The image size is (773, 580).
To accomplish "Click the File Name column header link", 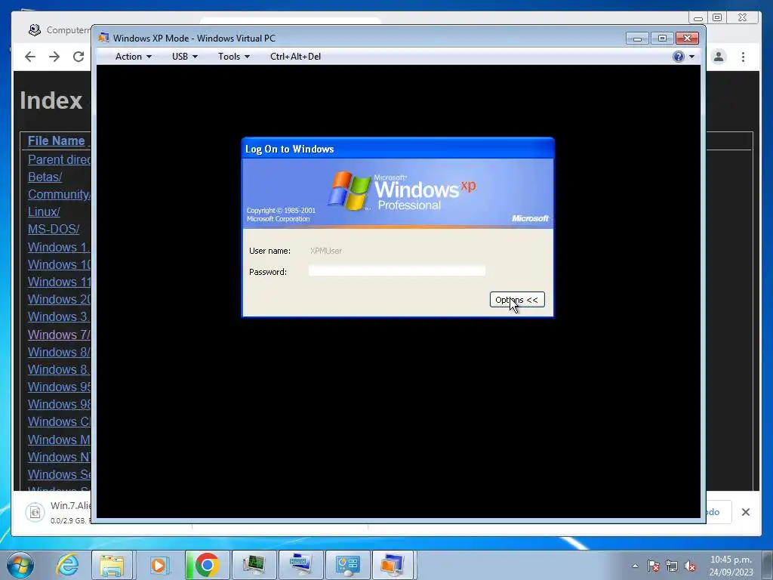I will coord(56,140).
